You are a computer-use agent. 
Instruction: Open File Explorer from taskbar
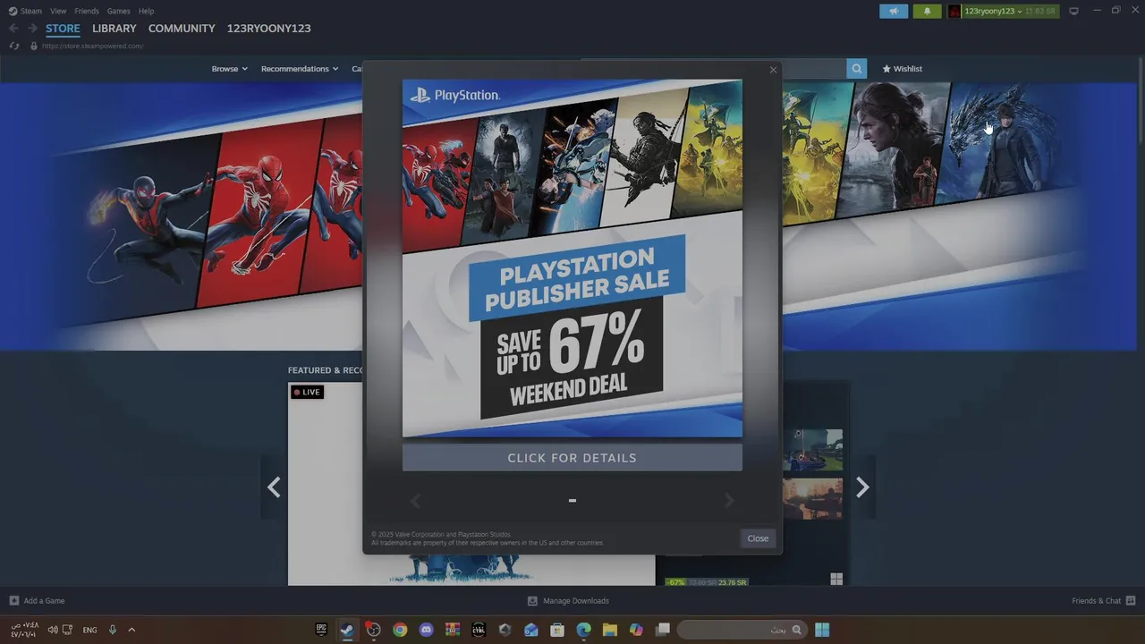tap(609, 630)
